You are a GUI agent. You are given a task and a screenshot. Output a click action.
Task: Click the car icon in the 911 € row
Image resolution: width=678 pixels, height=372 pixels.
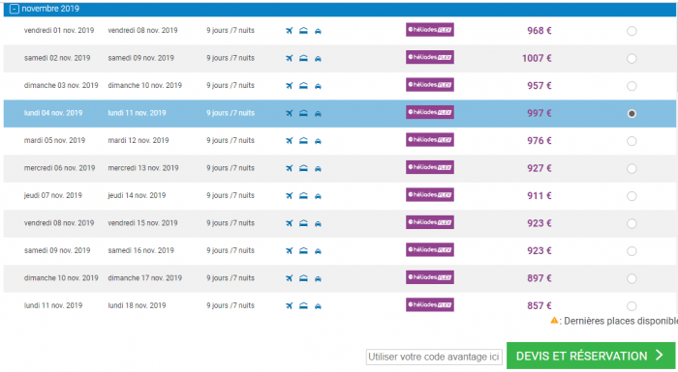coord(318,196)
